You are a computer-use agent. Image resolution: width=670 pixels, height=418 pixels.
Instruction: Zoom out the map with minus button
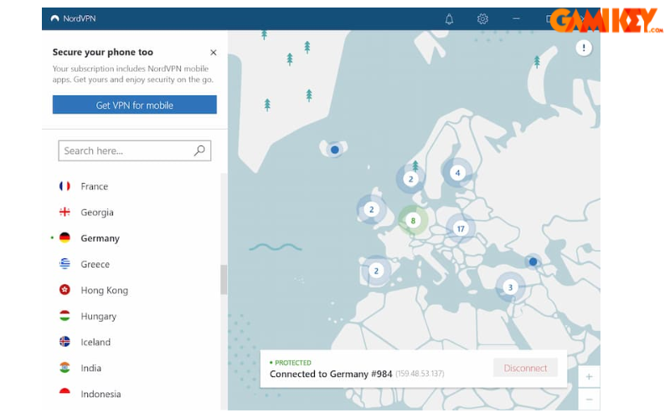point(589,400)
